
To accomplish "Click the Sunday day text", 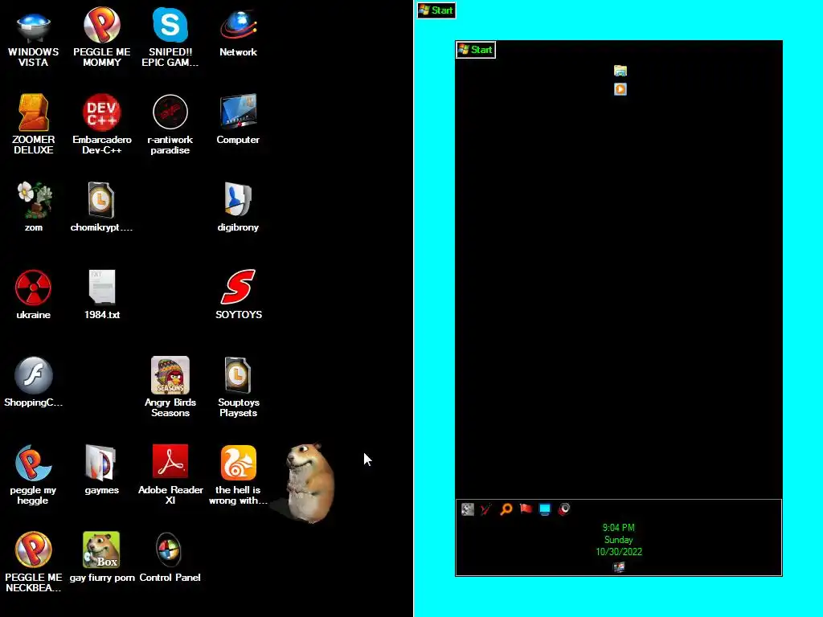I will pos(619,540).
